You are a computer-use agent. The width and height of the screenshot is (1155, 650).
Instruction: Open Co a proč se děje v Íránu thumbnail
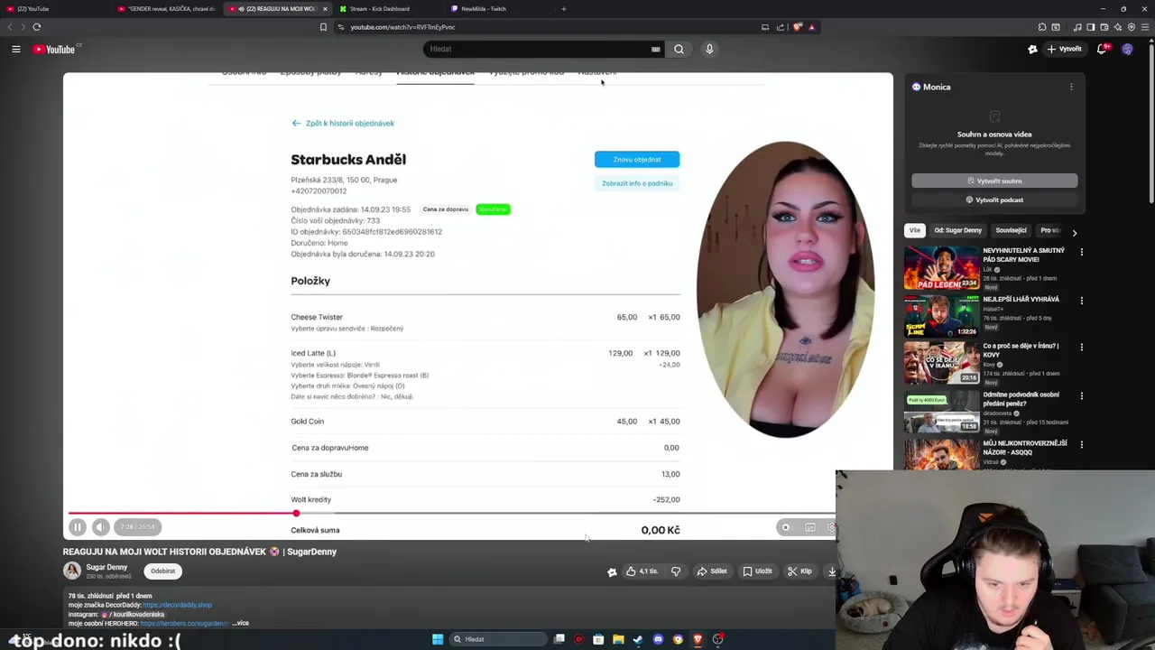(941, 362)
